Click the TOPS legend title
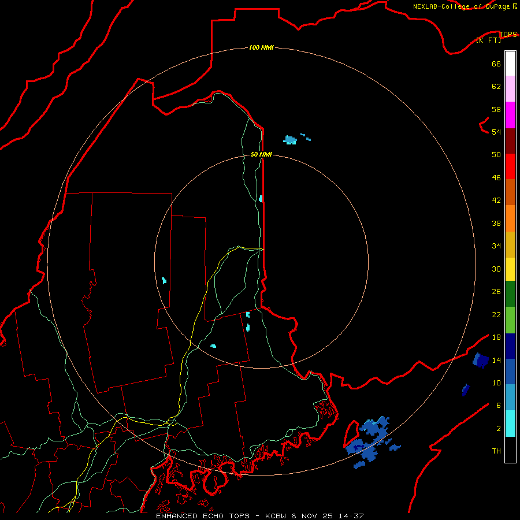Screen dimensions: 520x520 (x=508, y=34)
